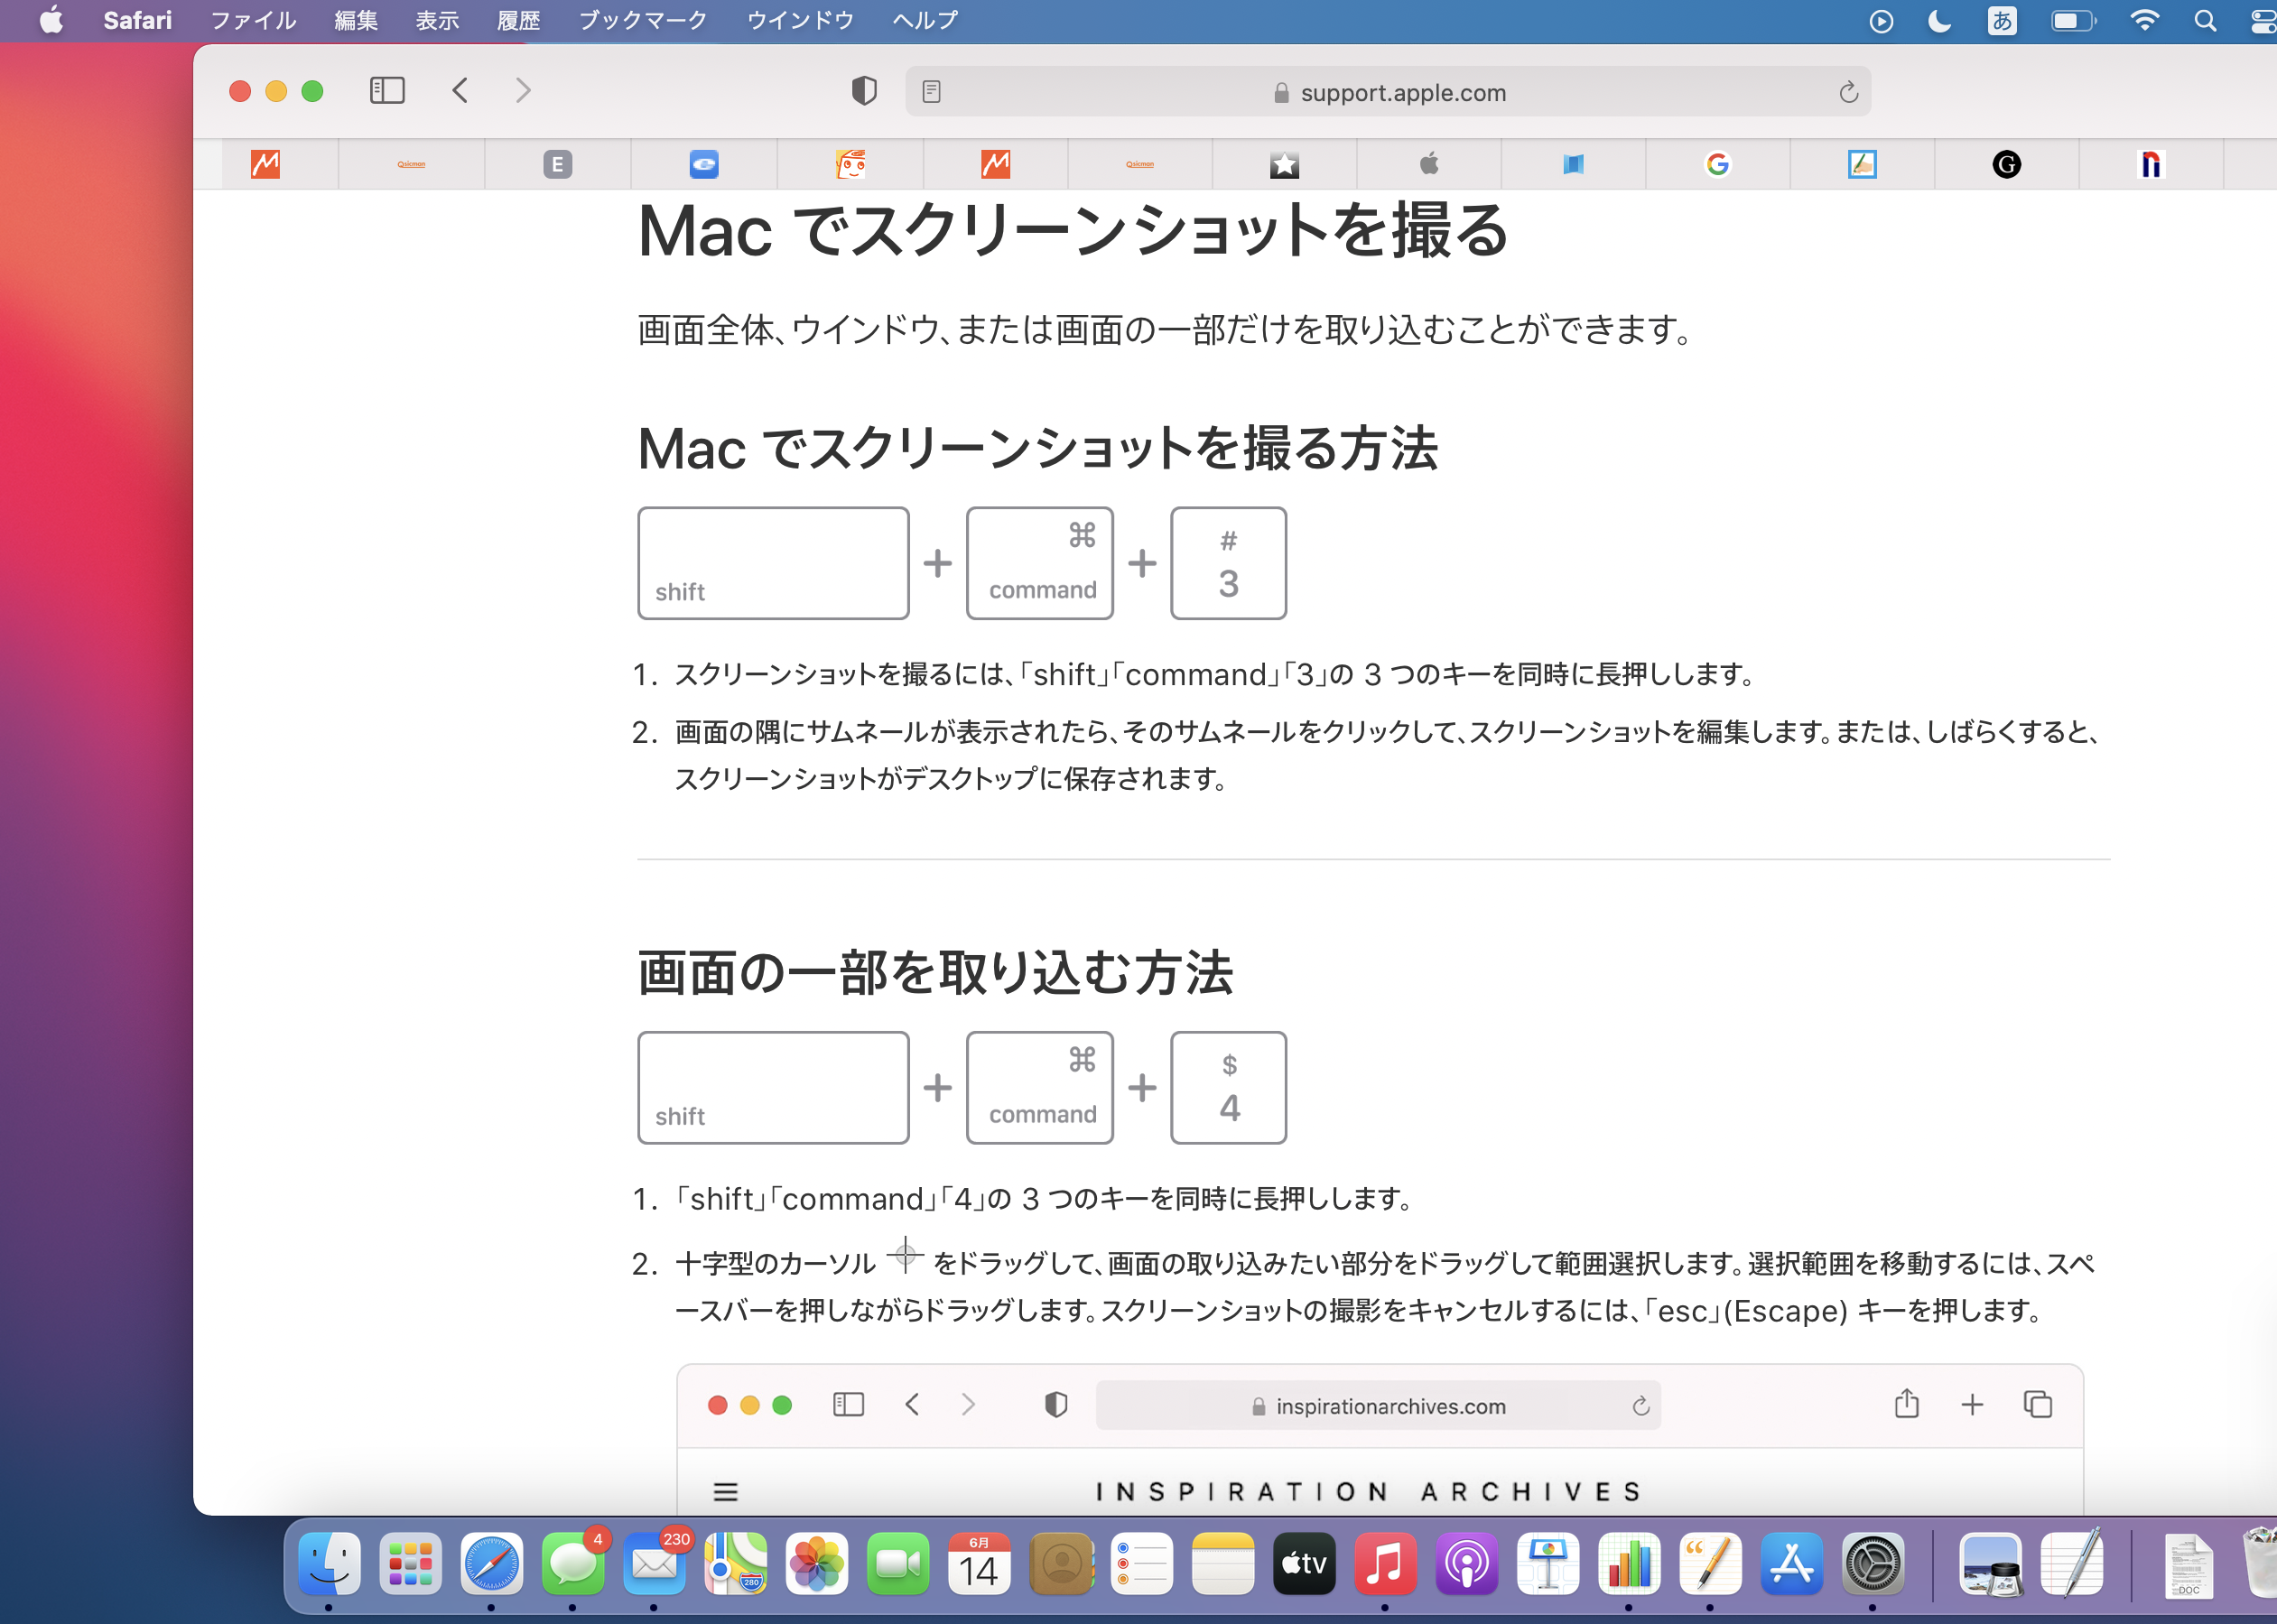The image size is (2277, 1624).
Task: Open the ブックマーク menu
Action: 643,20
